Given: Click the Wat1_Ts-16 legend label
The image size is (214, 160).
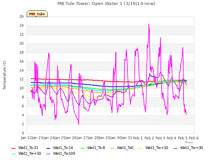Looking at the screenshot, I should (63, 148).
